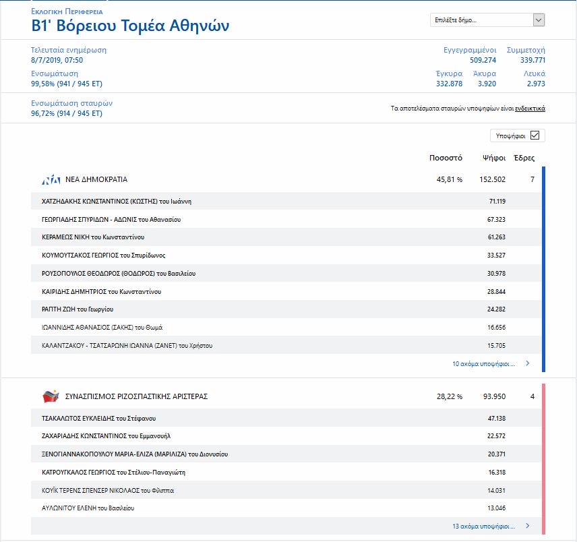Click the Έγκυρα value 332.878
Viewport: 577px width, 542px height.
449,84
